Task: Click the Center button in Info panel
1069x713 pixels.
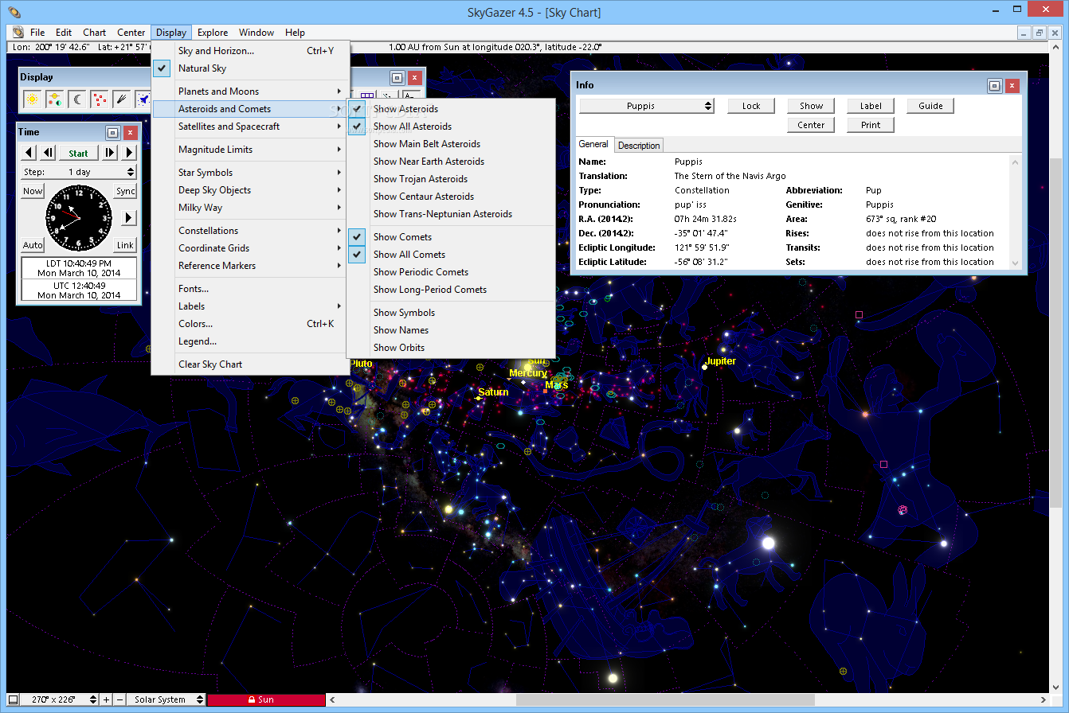Action: click(811, 125)
